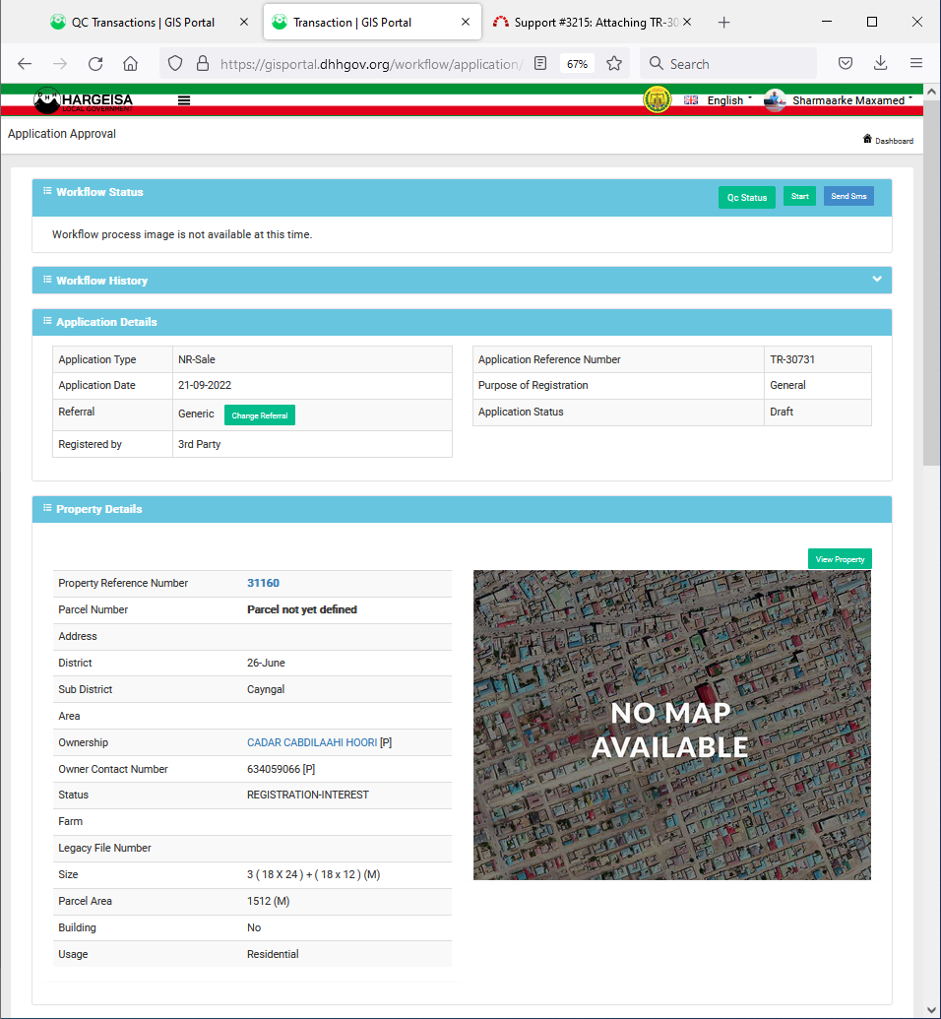Click the application date 21-09-2022
This screenshot has width=941, height=1019.
[205, 385]
